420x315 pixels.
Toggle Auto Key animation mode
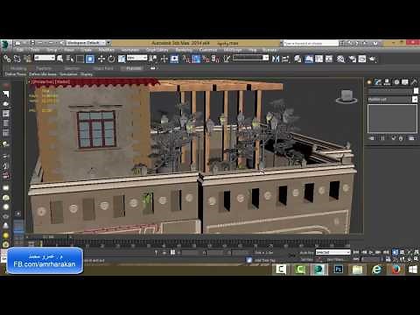point(306,253)
